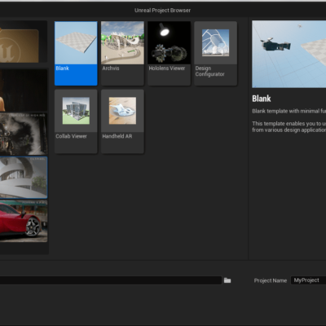This screenshot has height=326, width=326.
Task: Click the Blank template preview image with the camera
Action: 289,54
